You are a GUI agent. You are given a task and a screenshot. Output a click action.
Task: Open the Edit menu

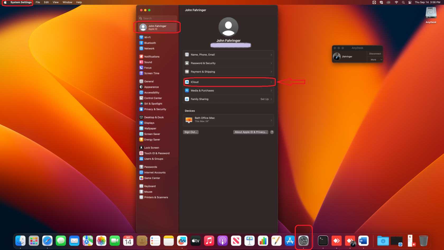(46, 2)
